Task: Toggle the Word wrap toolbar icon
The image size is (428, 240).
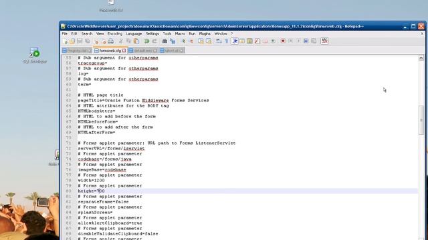Action: pos(219,41)
